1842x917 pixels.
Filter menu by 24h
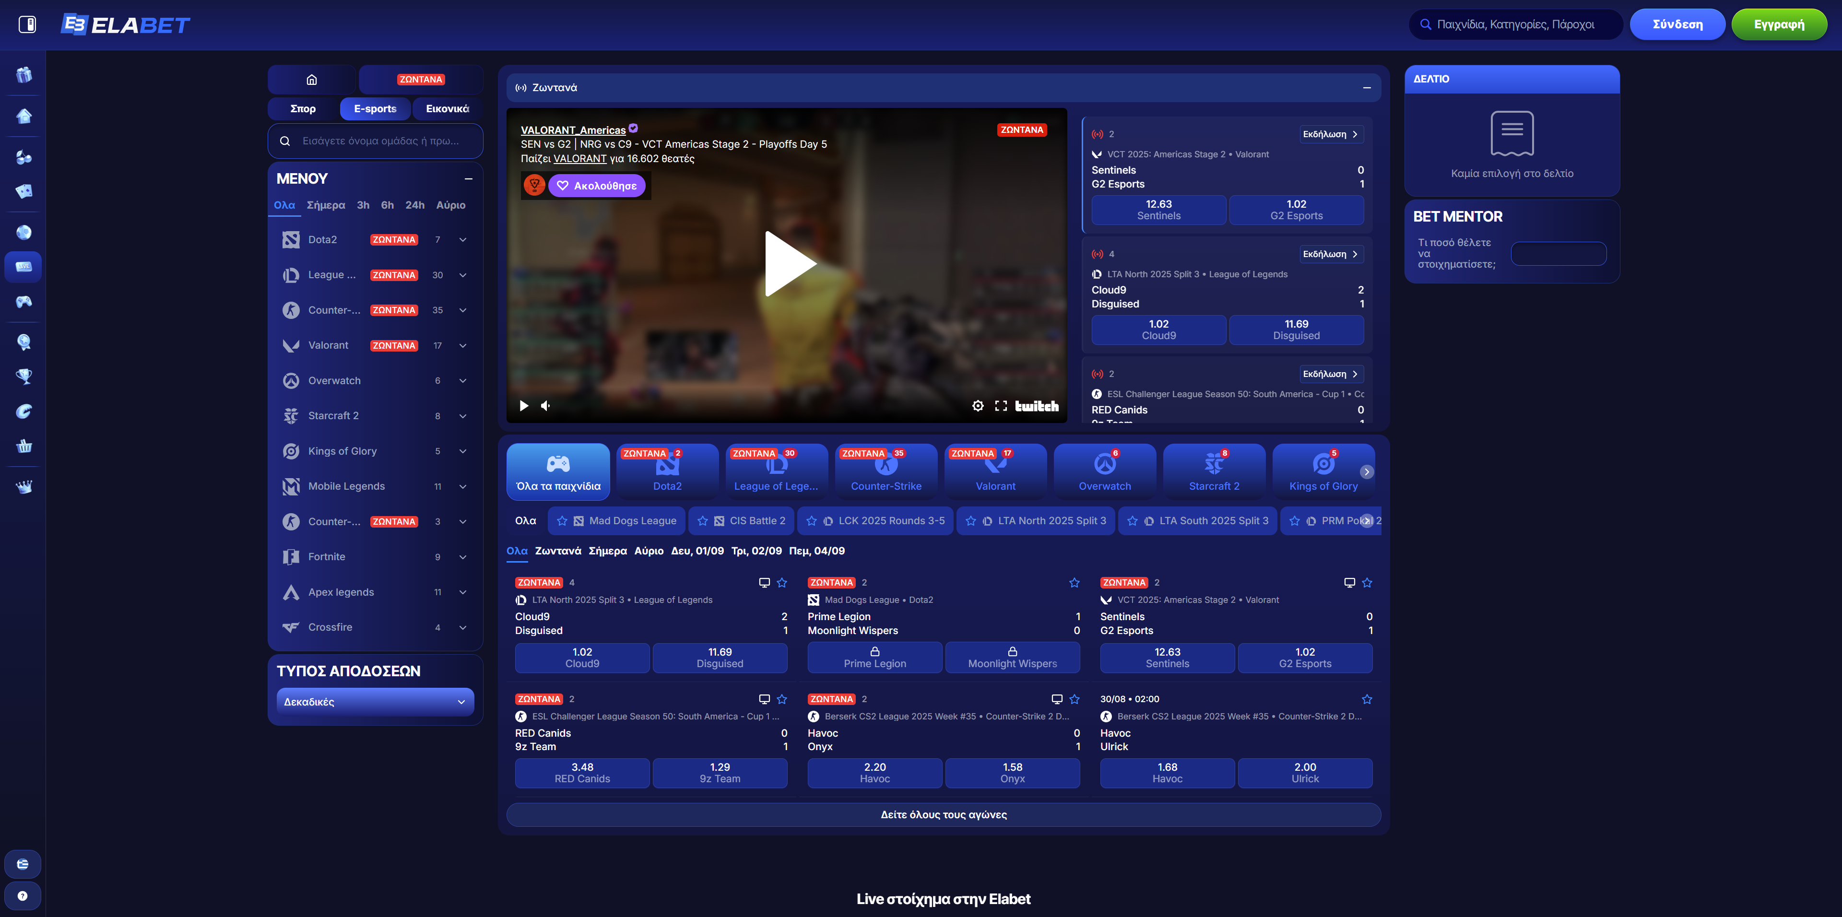pyautogui.click(x=415, y=205)
